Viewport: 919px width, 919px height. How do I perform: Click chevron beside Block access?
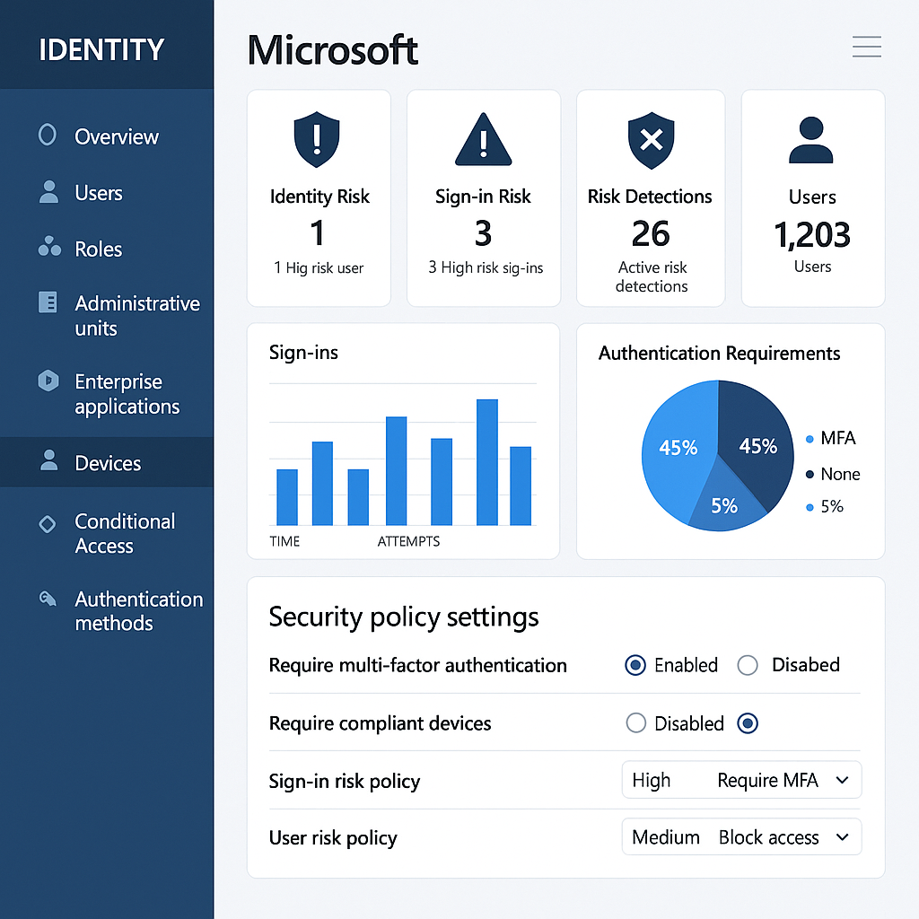click(842, 837)
